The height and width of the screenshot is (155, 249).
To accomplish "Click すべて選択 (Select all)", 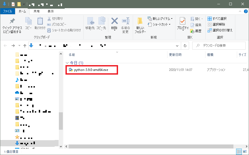I will point(217,19).
